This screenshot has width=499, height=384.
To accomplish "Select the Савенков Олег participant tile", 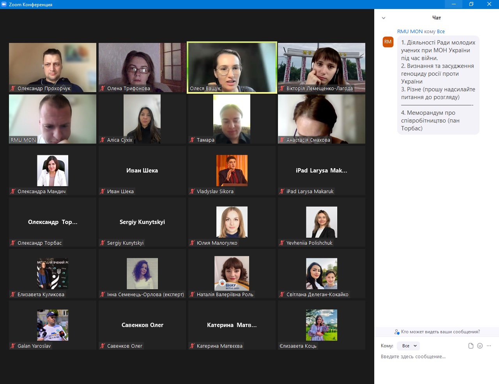I will pyautogui.click(x=142, y=325).
